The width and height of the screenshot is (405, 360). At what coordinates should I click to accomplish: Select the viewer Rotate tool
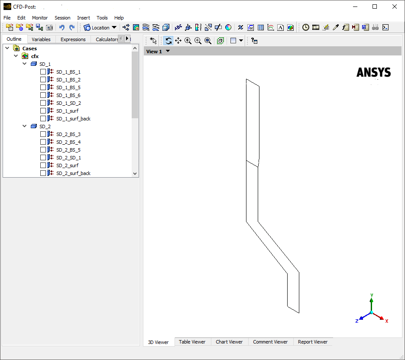(x=168, y=41)
